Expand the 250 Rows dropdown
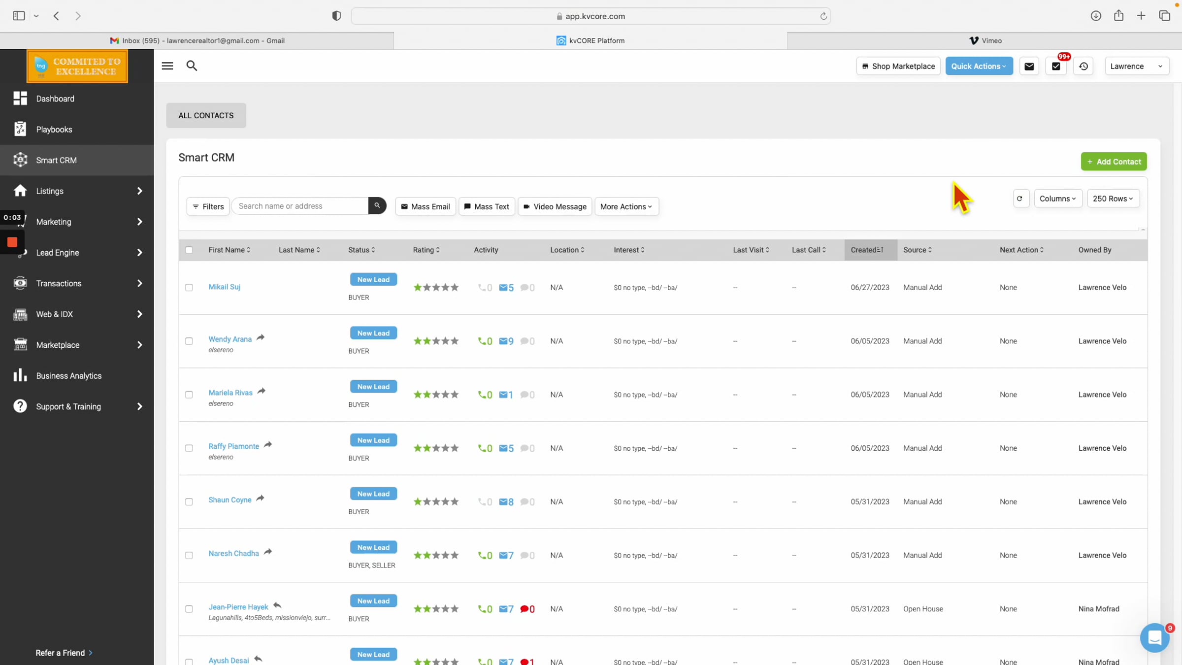Viewport: 1182px width, 665px height. pos(1113,199)
